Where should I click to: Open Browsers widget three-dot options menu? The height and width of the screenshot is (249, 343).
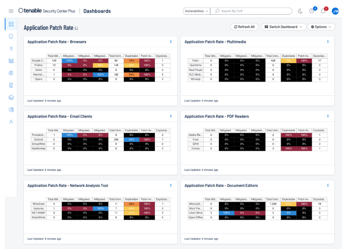coord(171,42)
